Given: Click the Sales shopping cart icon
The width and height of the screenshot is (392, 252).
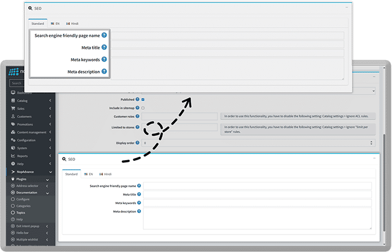Looking at the screenshot, I should [13, 108].
